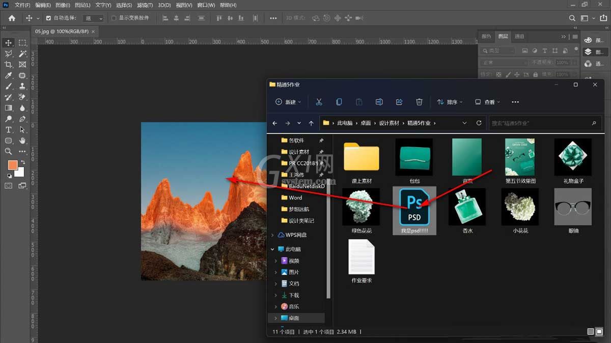The height and width of the screenshot is (343, 611).
Task: Open 文件(F) menu
Action: pyautogui.click(x=22, y=5)
